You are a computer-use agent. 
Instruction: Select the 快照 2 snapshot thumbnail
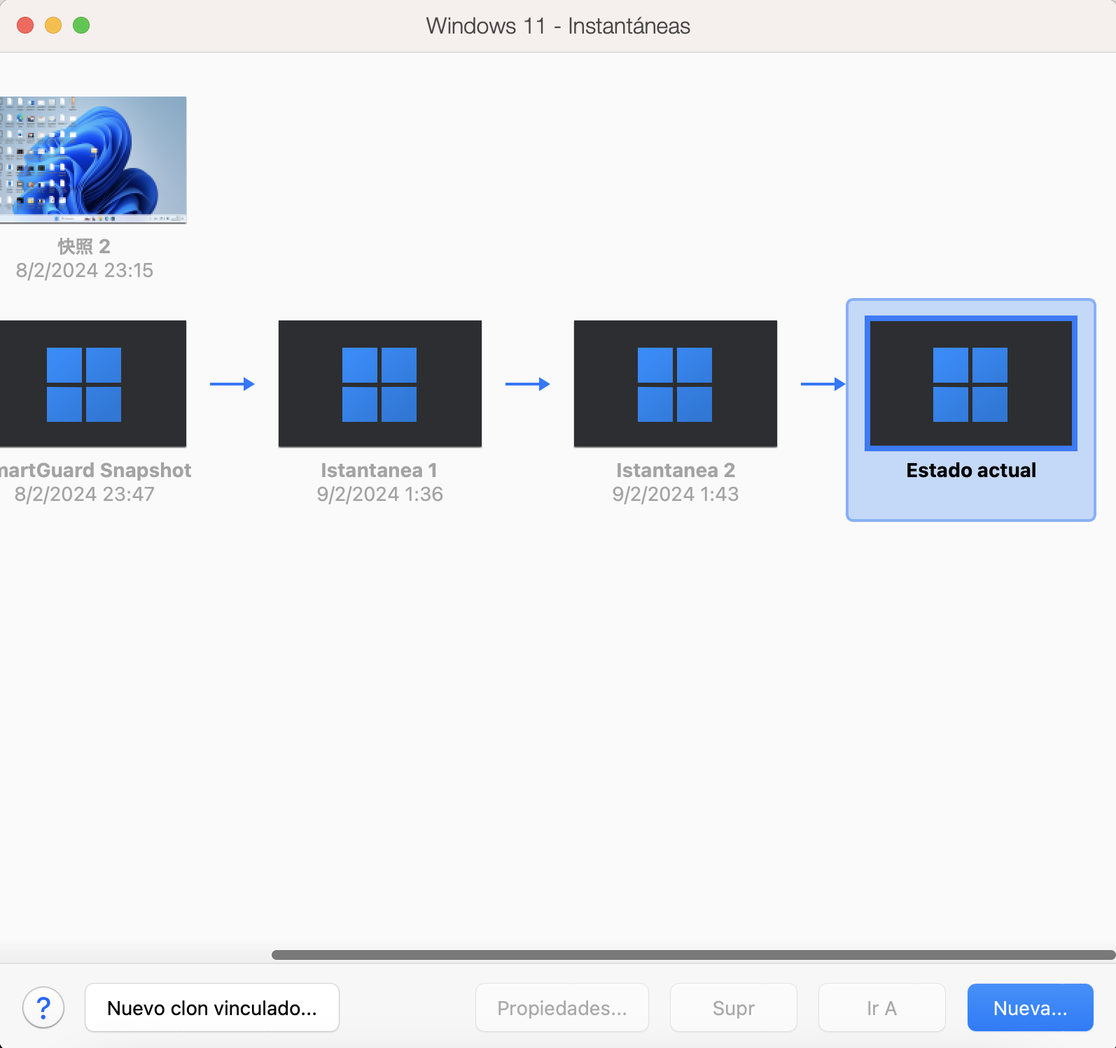[92, 160]
